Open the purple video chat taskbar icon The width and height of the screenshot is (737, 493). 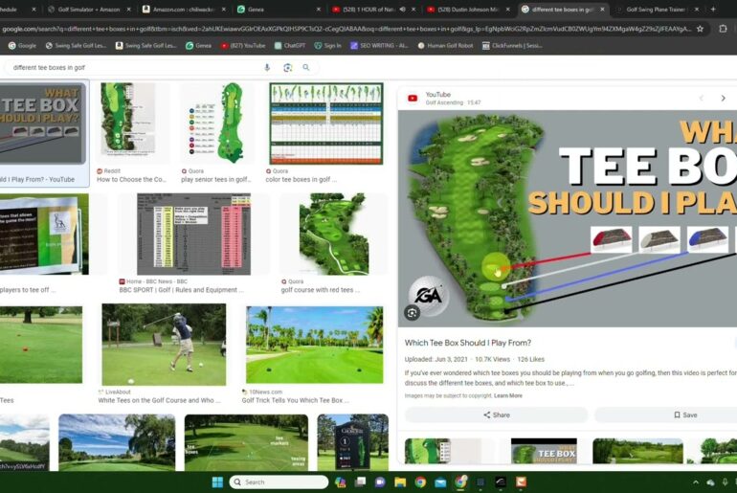380,482
